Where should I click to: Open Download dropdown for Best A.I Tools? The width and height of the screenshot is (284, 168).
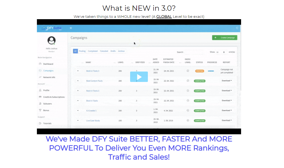click(227, 100)
